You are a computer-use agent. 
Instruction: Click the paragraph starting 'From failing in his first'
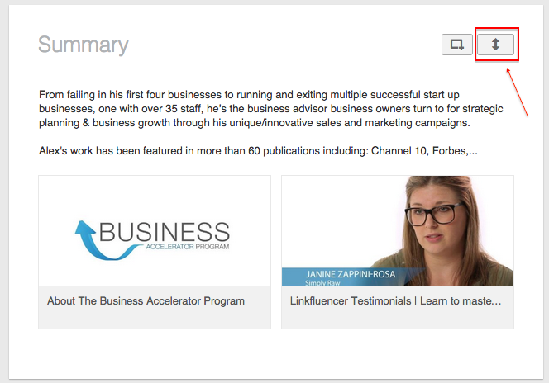pyautogui.click(x=271, y=109)
